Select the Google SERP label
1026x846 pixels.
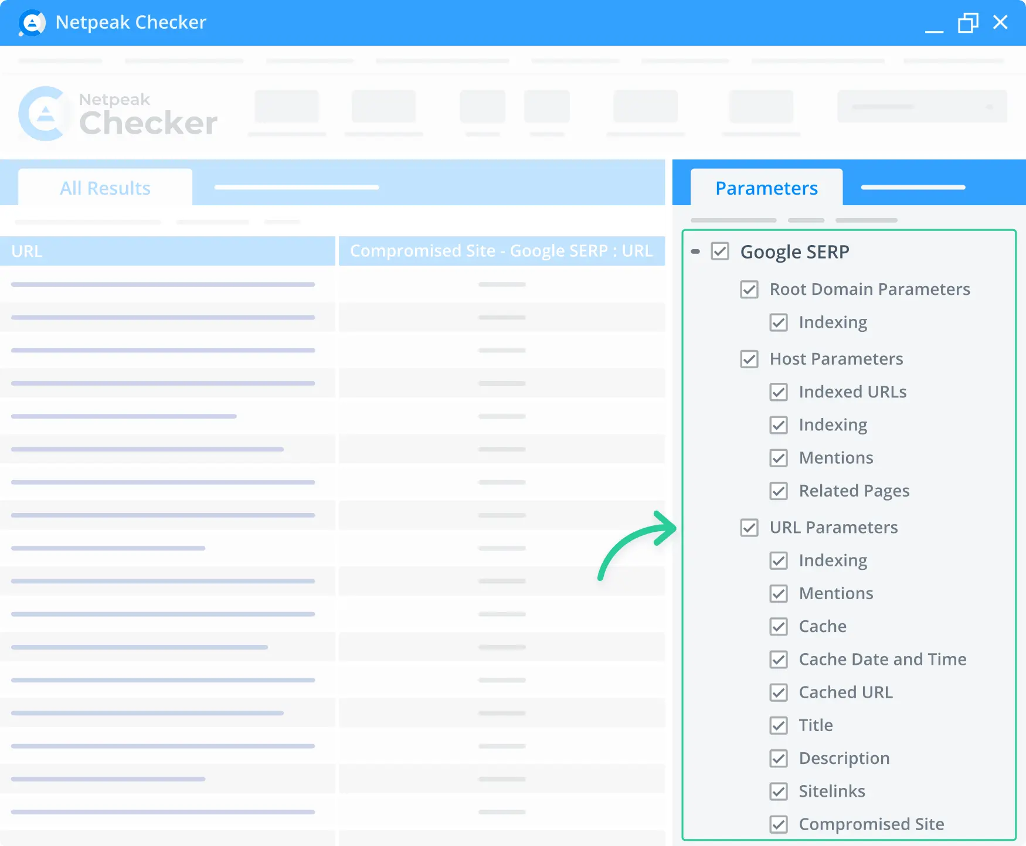[x=794, y=252]
